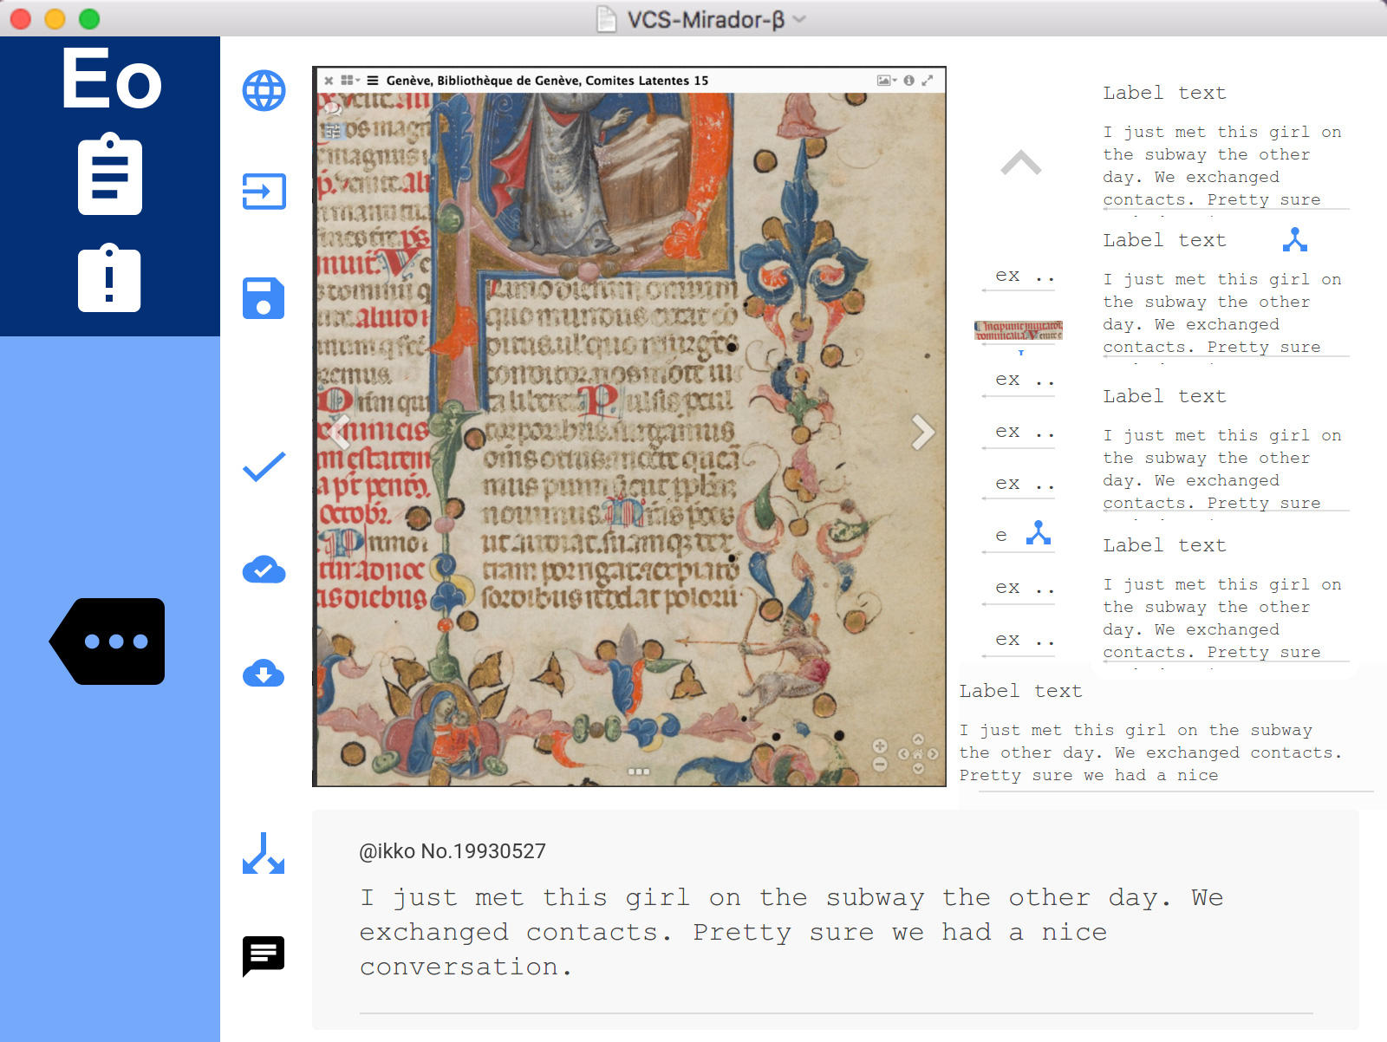
Task: Open the VCS-Mirador-β title dropdown chevron
Action: coord(799,19)
